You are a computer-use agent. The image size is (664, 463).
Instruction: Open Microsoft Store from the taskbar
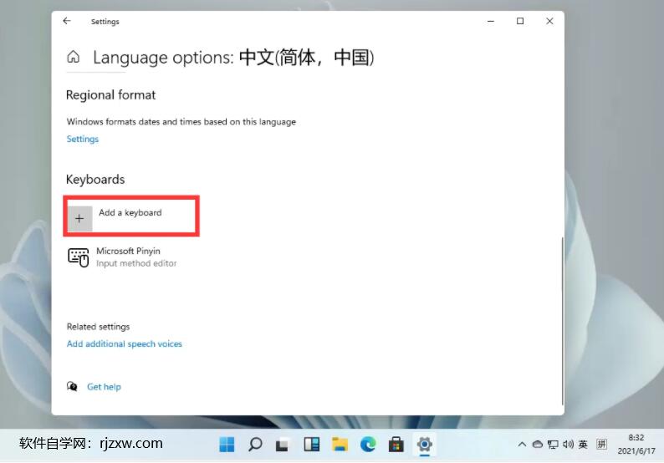[396, 445]
